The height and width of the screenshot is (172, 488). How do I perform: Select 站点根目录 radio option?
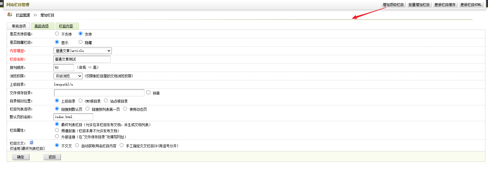[106, 101]
